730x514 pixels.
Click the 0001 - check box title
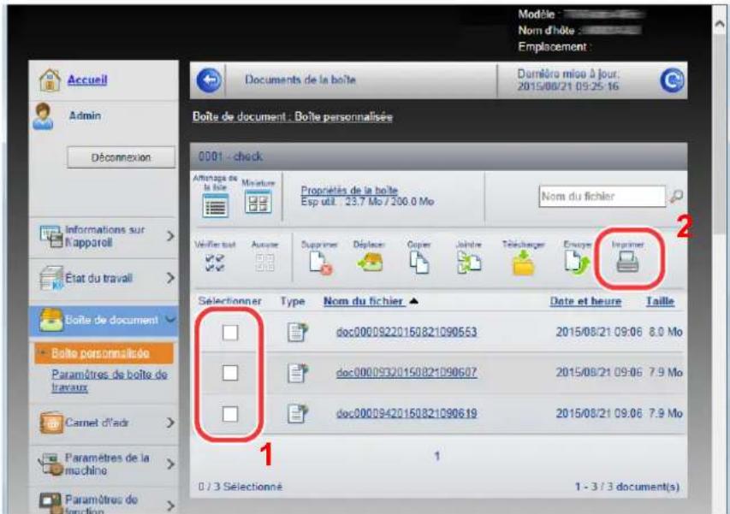tap(230, 157)
